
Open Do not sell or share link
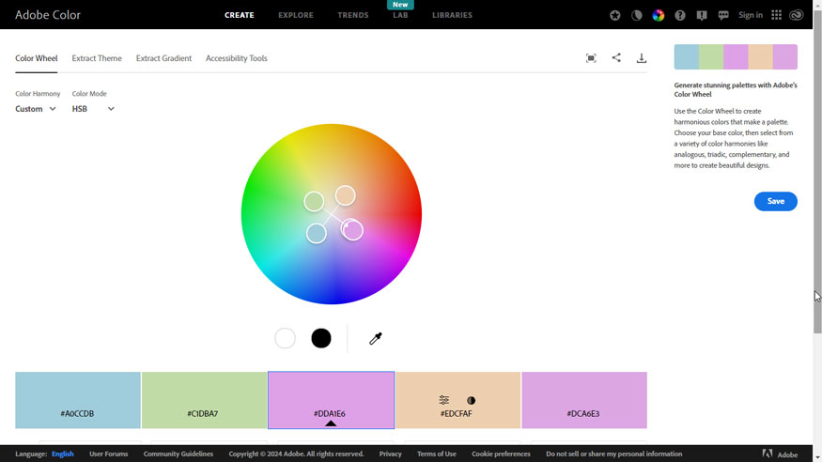(x=613, y=454)
